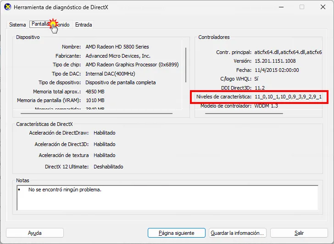Click the DDI Direct3D value 11.2
The image size is (334, 244).
tap(260, 88)
